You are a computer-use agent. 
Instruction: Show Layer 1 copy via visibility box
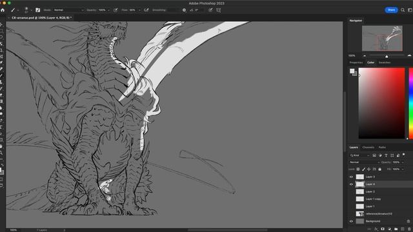click(x=351, y=199)
